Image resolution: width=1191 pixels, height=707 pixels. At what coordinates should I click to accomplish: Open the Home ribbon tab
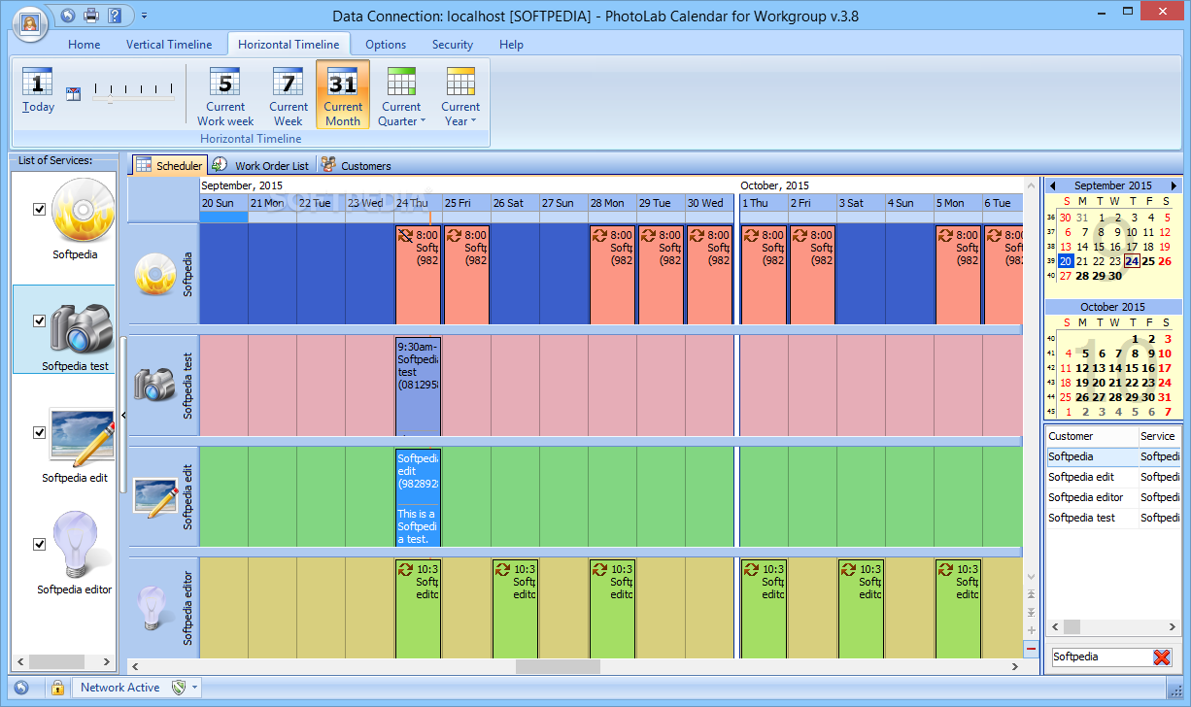point(85,45)
